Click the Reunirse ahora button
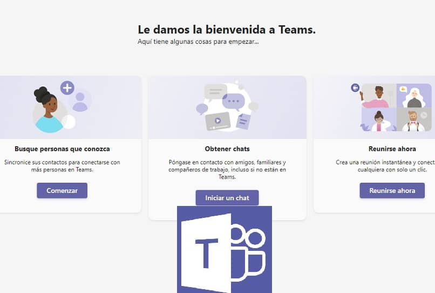The width and height of the screenshot is (435, 293). point(392,190)
